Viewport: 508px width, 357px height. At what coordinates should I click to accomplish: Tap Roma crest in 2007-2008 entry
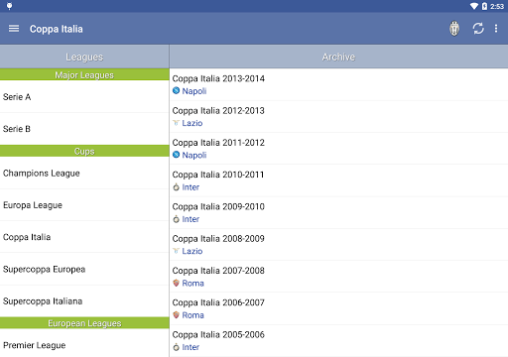point(177,283)
